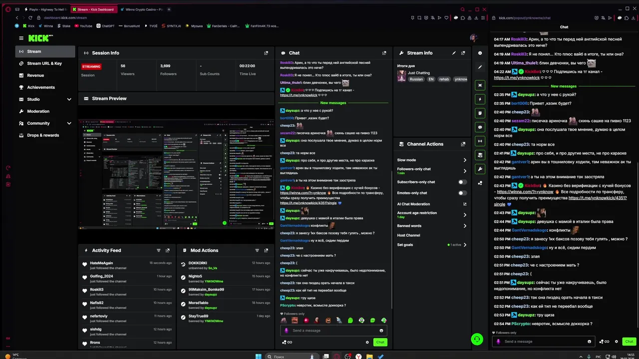The image size is (639, 359).
Task: Open Moderation in sidebar
Action: [x=46, y=111]
